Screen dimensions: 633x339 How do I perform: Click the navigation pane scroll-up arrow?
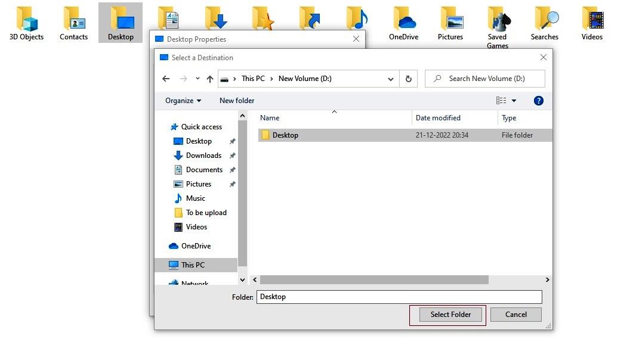point(242,116)
